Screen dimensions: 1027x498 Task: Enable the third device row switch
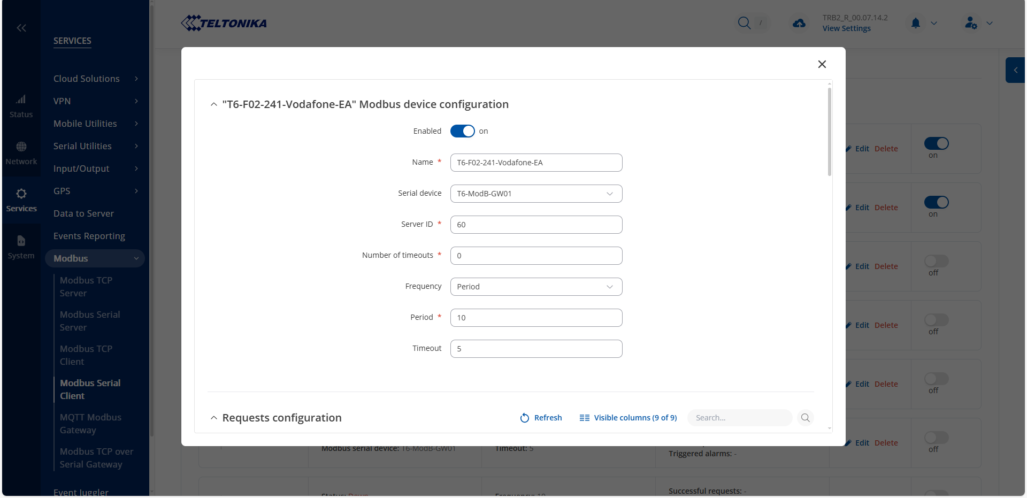pyautogui.click(x=936, y=261)
